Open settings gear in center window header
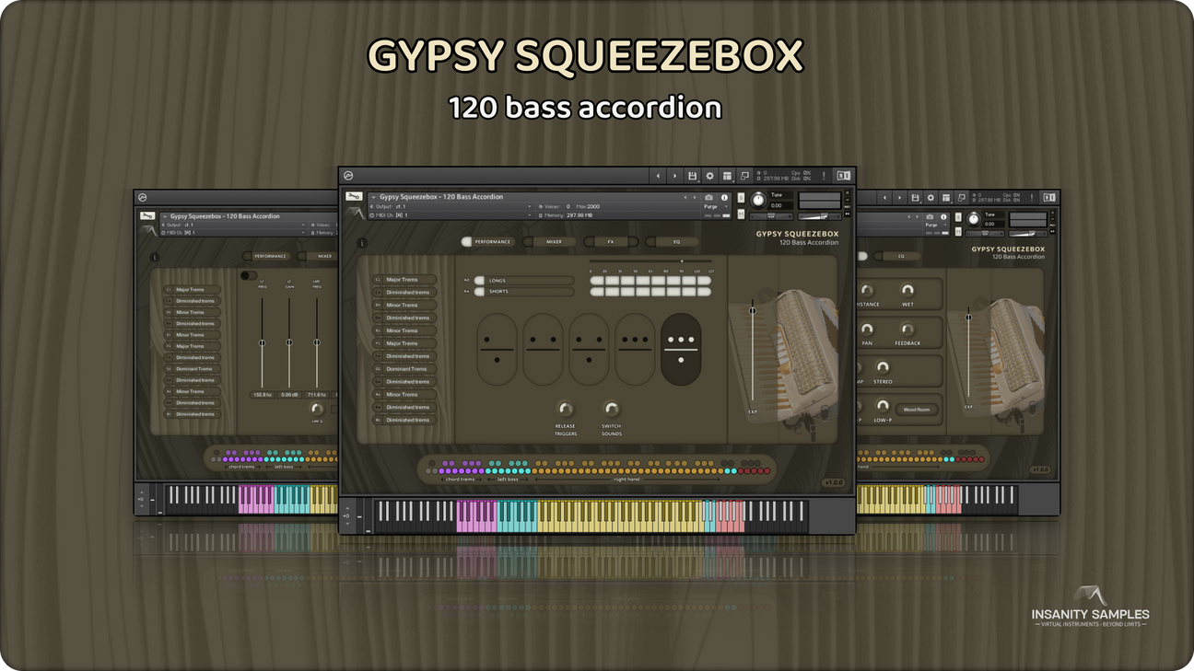The image size is (1194, 671). coord(709,176)
